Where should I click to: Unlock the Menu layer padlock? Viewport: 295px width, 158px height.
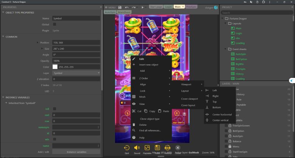pyautogui.click(x=230, y=146)
